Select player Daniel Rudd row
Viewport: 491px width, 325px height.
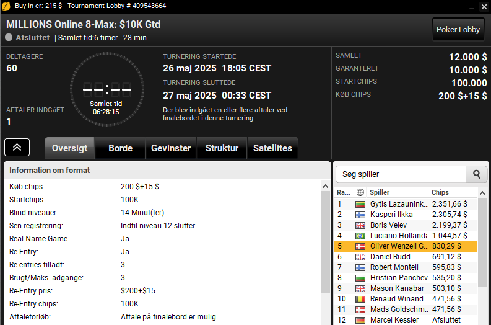tap(406, 257)
